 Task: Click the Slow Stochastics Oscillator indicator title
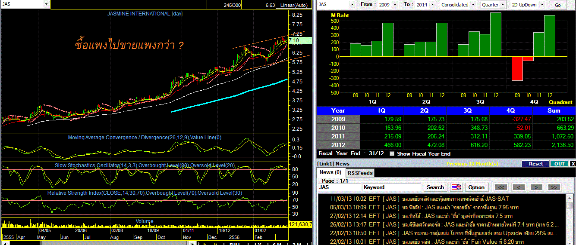pos(145,165)
